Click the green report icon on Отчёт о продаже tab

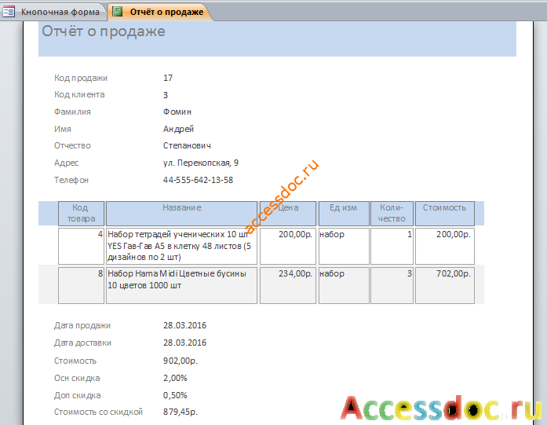(117, 12)
